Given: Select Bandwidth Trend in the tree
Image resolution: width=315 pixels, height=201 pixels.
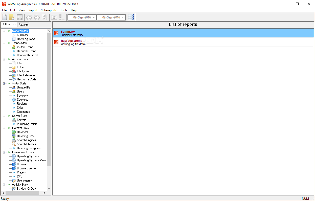Looking at the screenshot, I should point(27,55).
